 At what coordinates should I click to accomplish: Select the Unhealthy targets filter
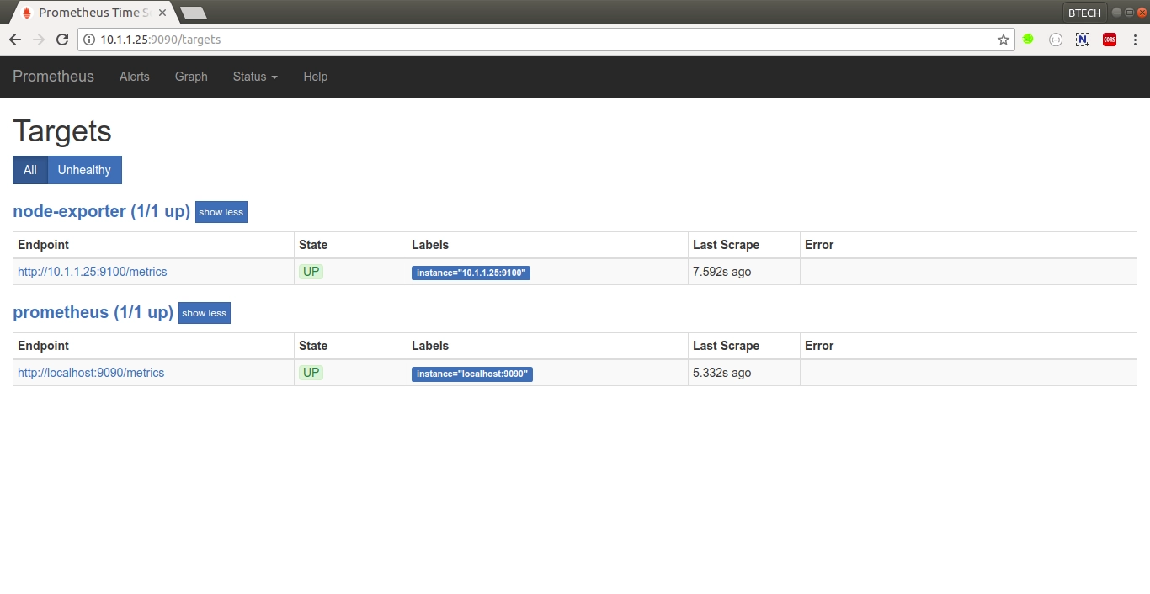[84, 170]
